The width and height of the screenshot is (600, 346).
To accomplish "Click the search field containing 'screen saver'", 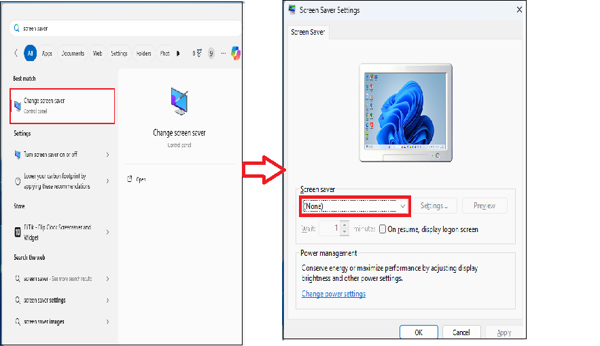I will click(x=126, y=28).
